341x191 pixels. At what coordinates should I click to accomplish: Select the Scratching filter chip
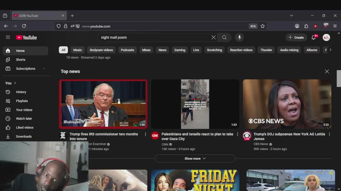[214, 50]
